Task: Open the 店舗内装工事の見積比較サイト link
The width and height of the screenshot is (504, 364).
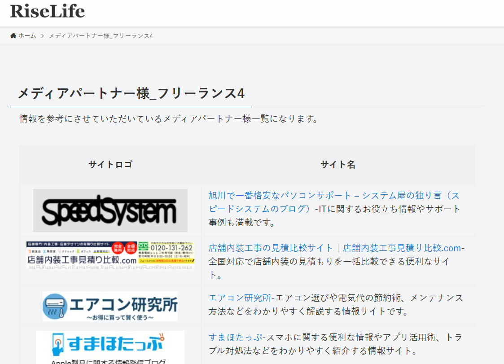Action: 335,248
